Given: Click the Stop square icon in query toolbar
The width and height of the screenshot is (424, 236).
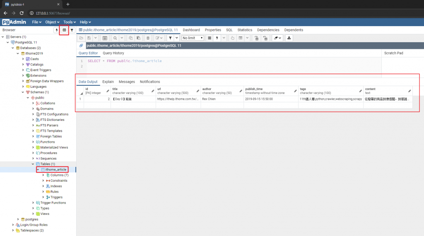Looking at the screenshot, I should pyautogui.click(x=209, y=38).
